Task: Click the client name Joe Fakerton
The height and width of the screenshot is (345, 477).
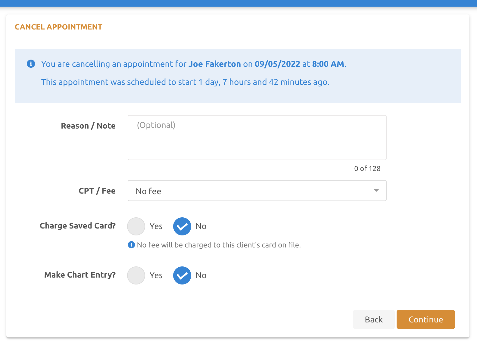Action: pyautogui.click(x=214, y=64)
